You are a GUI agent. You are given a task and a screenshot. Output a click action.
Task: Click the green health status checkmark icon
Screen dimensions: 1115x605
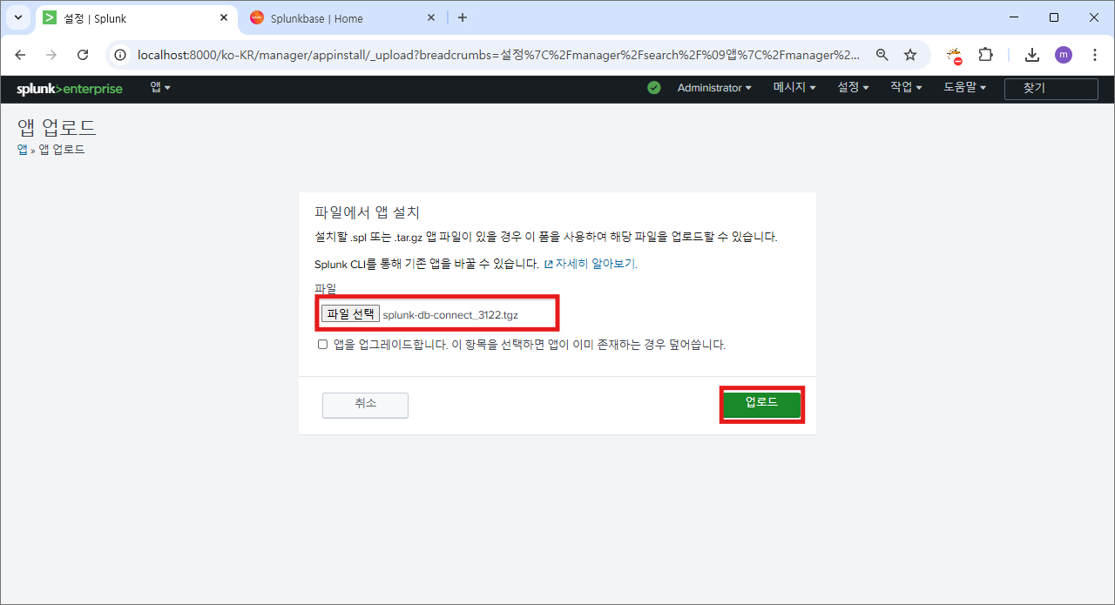pos(654,88)
